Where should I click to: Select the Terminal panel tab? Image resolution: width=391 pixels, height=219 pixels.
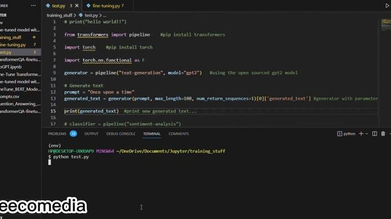152,134
